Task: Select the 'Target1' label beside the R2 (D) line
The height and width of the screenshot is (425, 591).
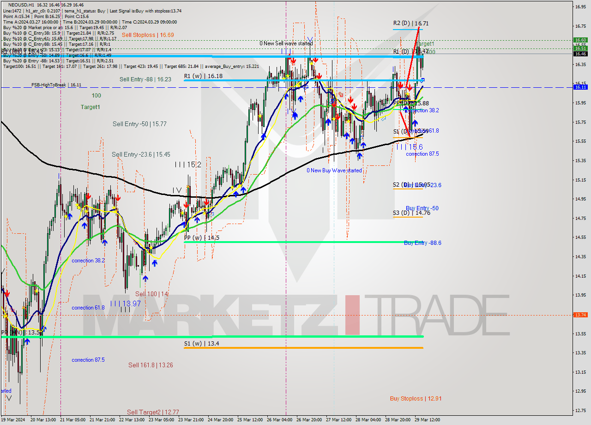Action: point(425,44)
